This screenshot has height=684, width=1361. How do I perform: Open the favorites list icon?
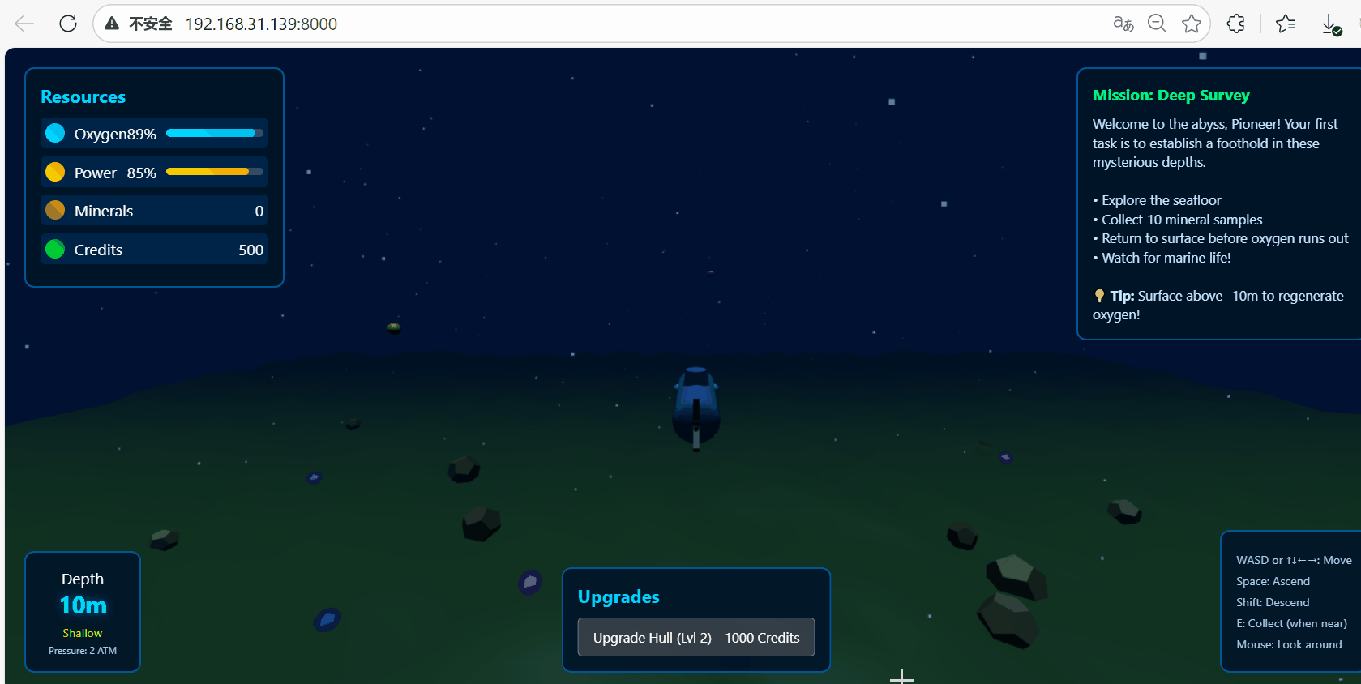pyautogui.click(x=1286, y=24)
